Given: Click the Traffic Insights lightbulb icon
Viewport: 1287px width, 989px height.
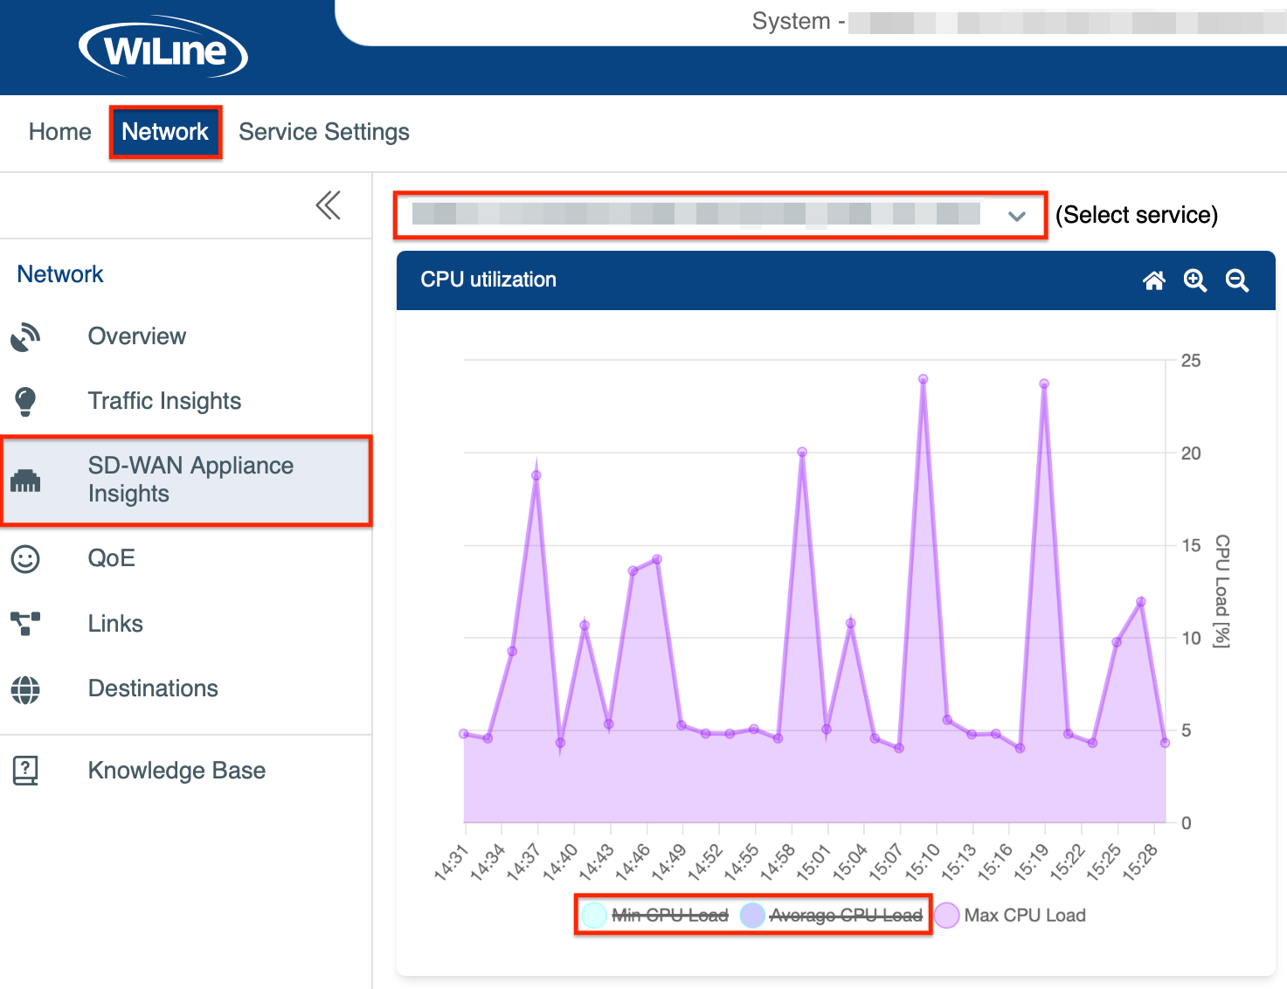Looking at the screenshot, I should (25, 402).
